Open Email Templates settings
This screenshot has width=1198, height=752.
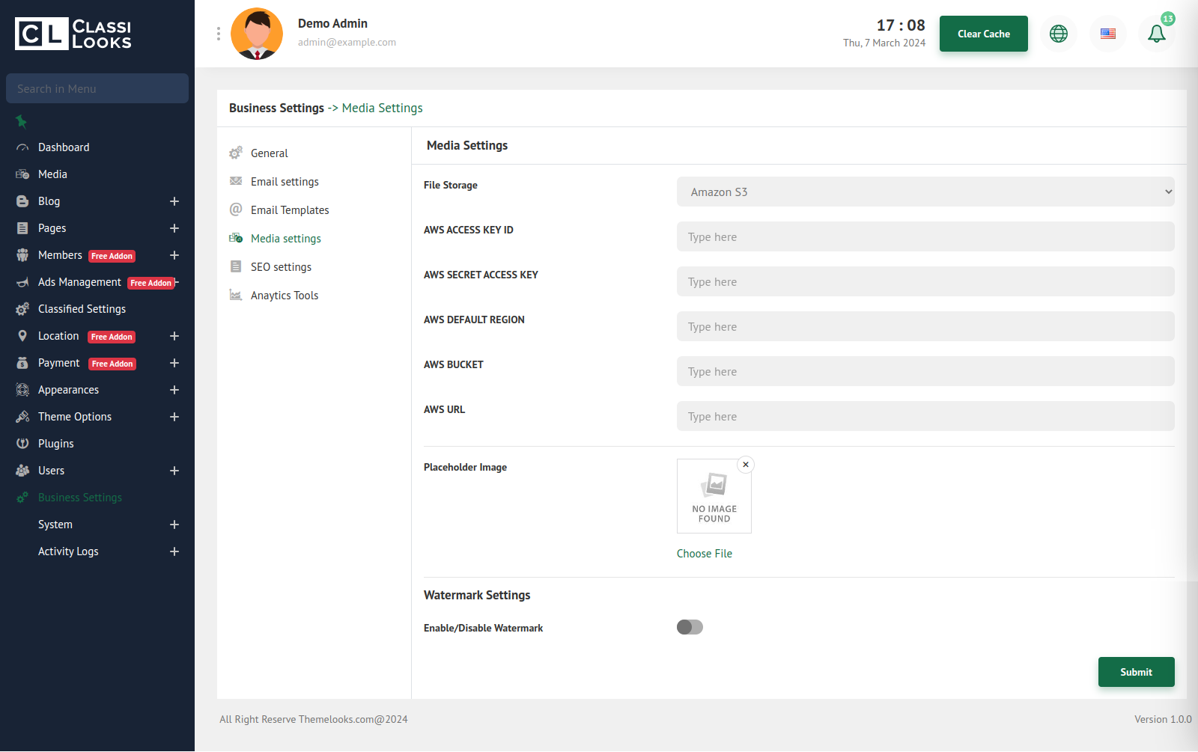click(x=290, y=210)
